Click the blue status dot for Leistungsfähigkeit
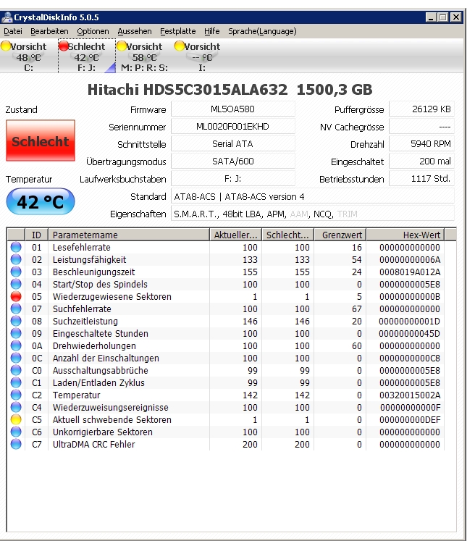Image resolution: width=475 pixels, height=541 pixels. pos(16,259)
